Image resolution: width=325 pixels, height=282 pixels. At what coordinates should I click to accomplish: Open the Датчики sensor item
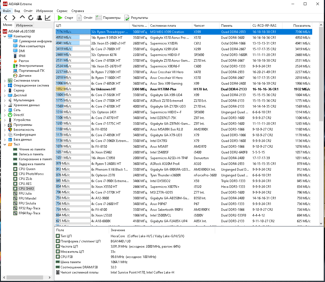(x=22, y=76)
